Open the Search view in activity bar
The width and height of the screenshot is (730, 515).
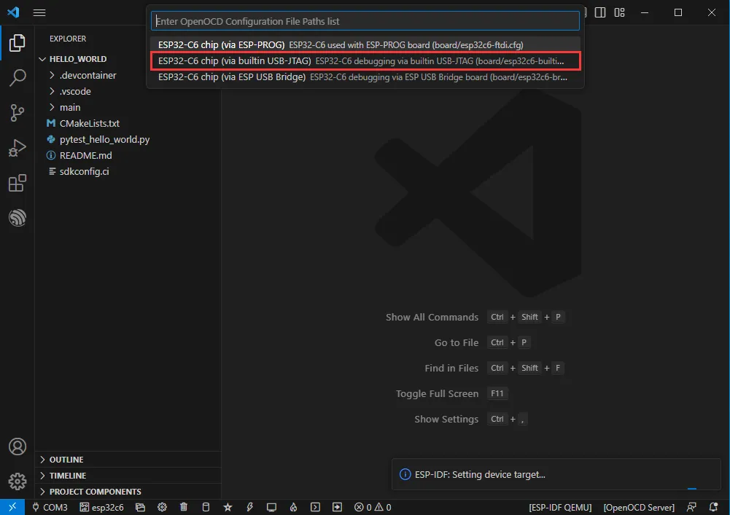pyautogui.click(x=17, y=78)
